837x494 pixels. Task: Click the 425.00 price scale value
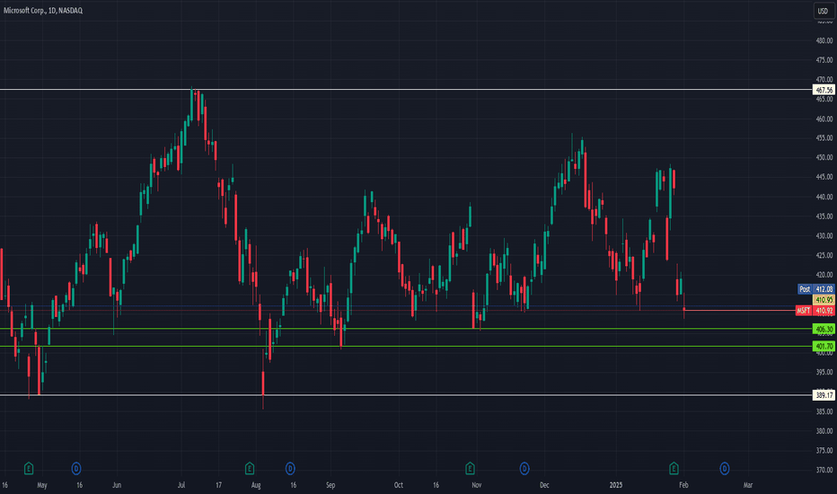tap(824, 256)
